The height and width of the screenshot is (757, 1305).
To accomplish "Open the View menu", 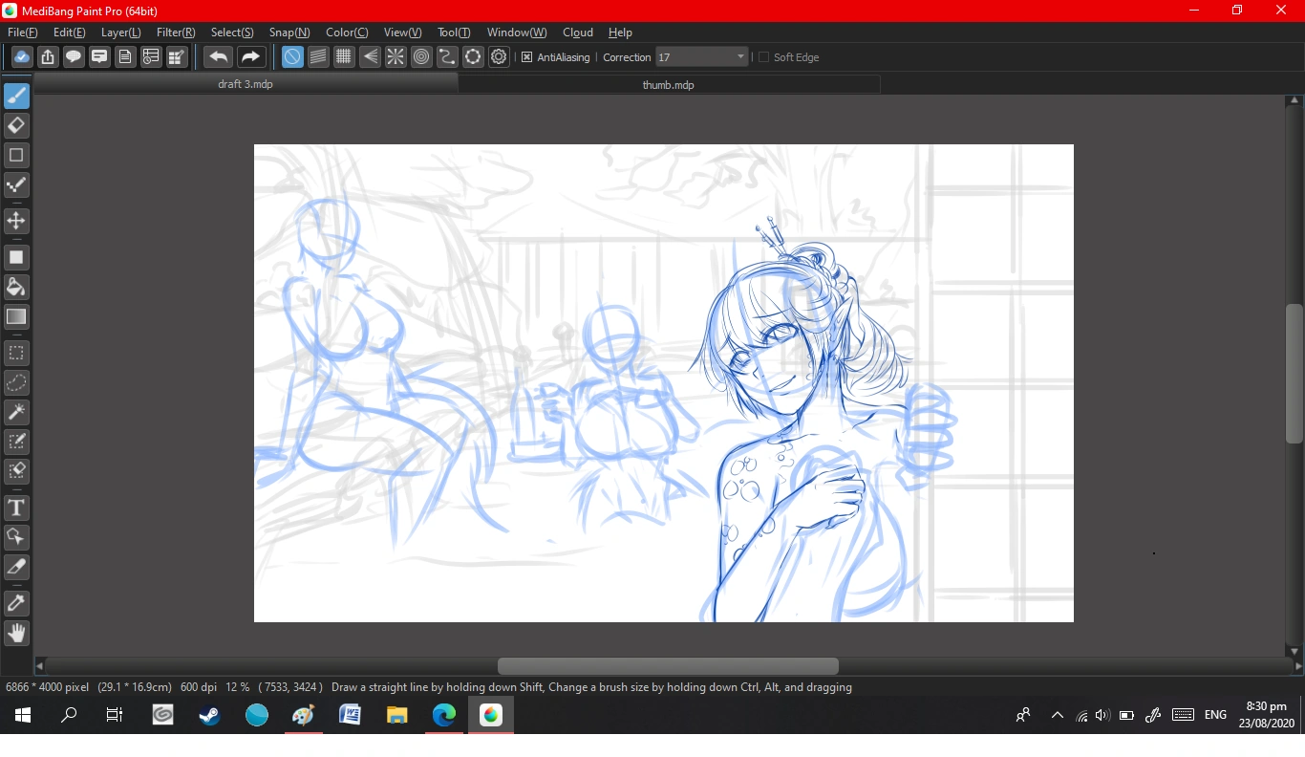I will point(402,32).
